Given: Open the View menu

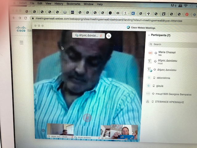Looking at the screenshot, I should [48, 3].
